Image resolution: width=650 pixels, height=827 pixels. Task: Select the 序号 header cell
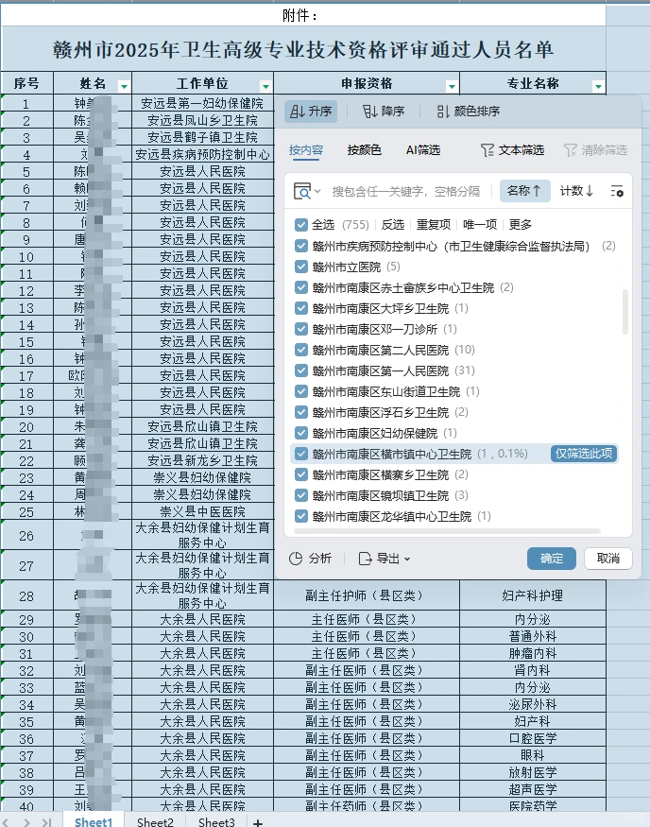coord(26,83)
